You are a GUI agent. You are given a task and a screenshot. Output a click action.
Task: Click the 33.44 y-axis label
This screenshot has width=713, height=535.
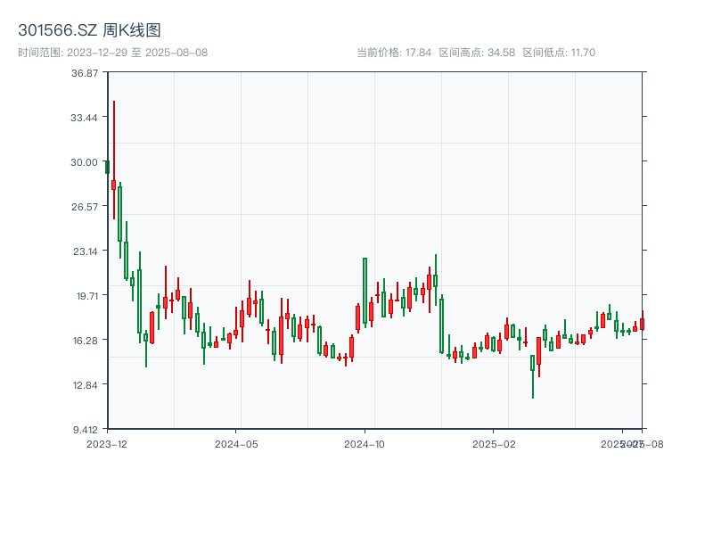tap(84, 118)
